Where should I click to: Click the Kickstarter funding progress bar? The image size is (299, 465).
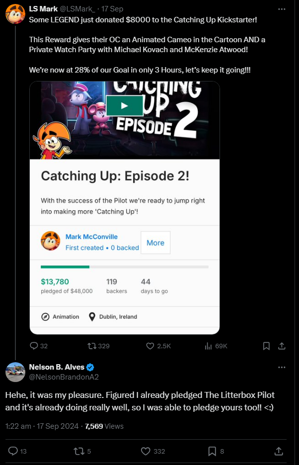pos(125,267)
